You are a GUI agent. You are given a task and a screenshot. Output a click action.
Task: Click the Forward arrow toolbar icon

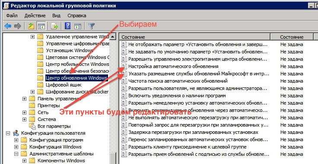18,26
